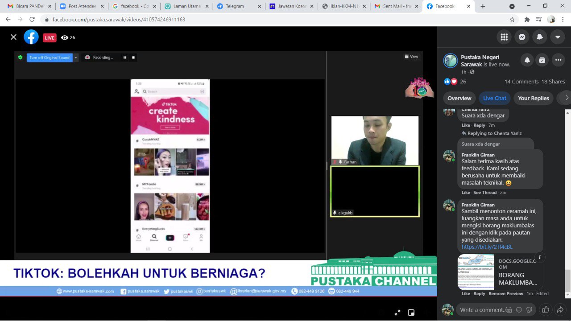This screenshot has height=321, width=571.
Task: Expand the Facebook account dropdown arrow
Action: 558,37
